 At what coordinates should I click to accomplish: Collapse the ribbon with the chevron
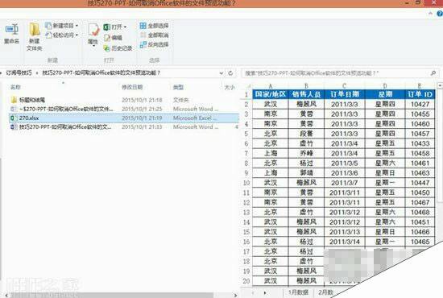(430, 13)
